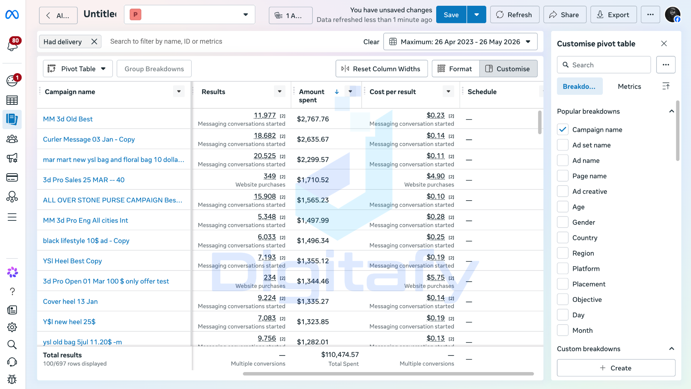Image resolution: width=691 pixels, height=389 pixels.
Task: Open the All tools hamburger menu
Action: tap(12, 217)
